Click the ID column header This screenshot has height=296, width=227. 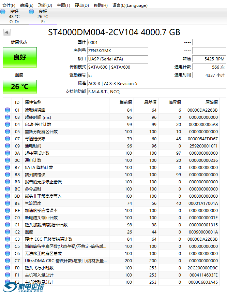tap(17, 102)
